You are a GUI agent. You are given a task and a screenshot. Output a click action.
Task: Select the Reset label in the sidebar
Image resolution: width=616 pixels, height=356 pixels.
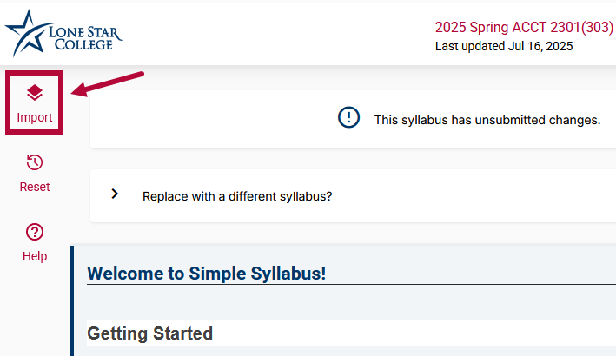click(35, 187)
